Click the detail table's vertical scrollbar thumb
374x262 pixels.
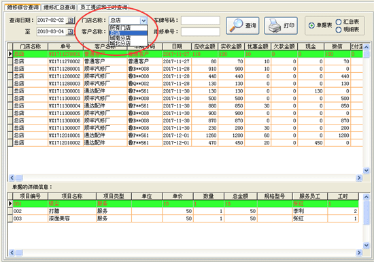(x=367, y=212)
